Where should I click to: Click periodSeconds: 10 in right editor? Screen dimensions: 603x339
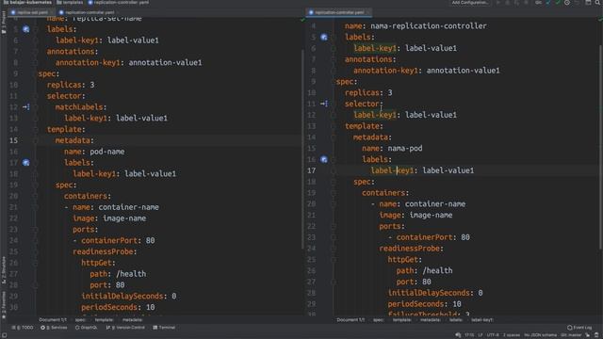click(x=424, y=304)
